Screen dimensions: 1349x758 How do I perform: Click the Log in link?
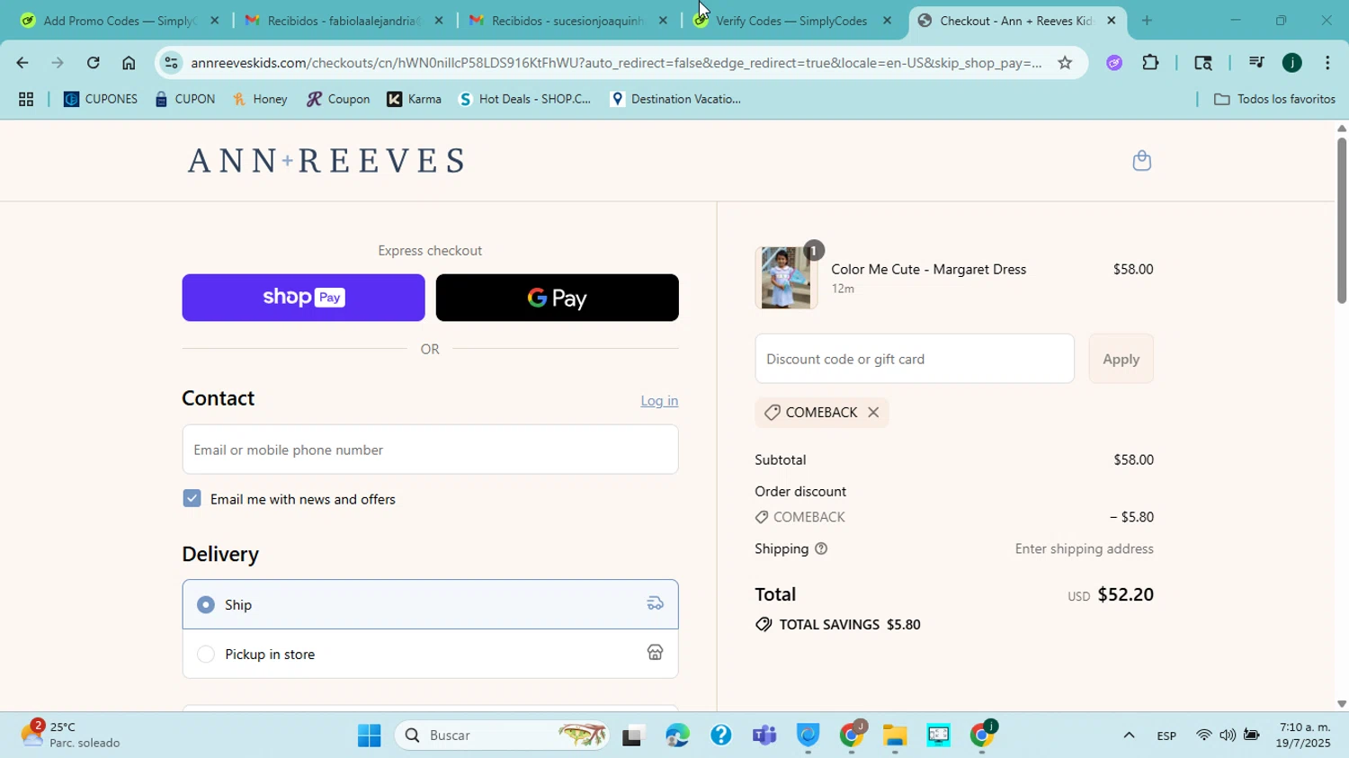click(x=659, y=401)
